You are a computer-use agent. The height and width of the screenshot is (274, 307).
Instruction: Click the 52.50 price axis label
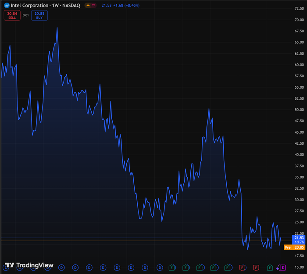(299, 98)
